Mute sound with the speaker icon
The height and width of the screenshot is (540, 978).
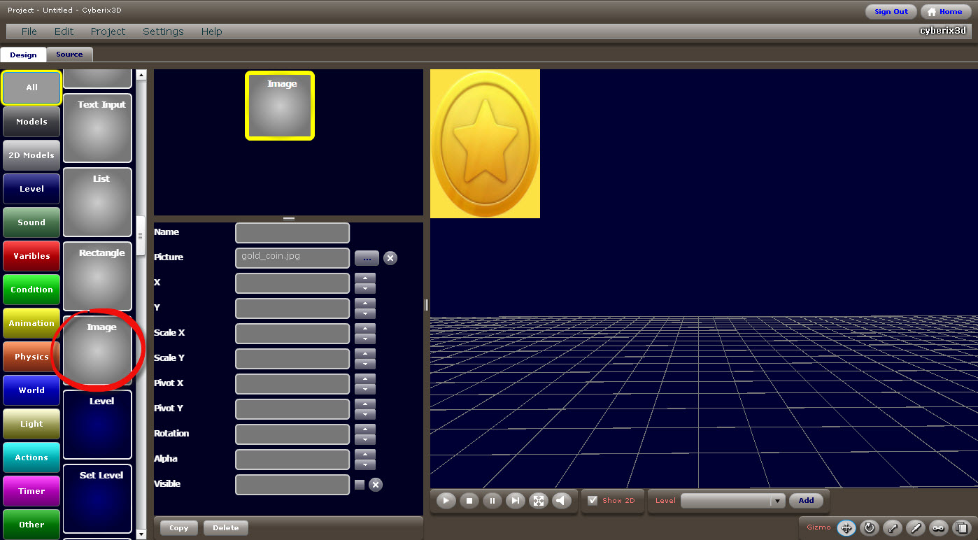[561, 500]
